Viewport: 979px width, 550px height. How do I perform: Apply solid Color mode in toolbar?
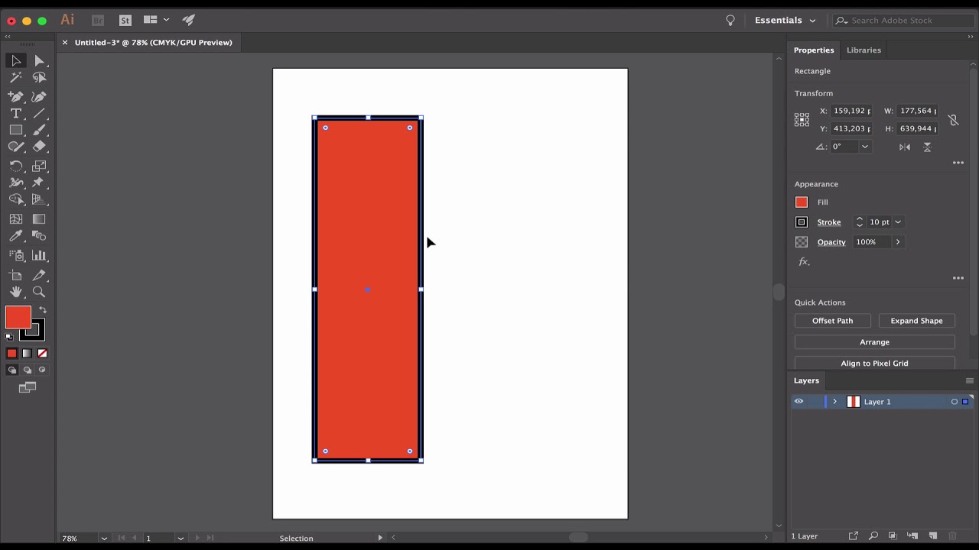click(11, 353)
